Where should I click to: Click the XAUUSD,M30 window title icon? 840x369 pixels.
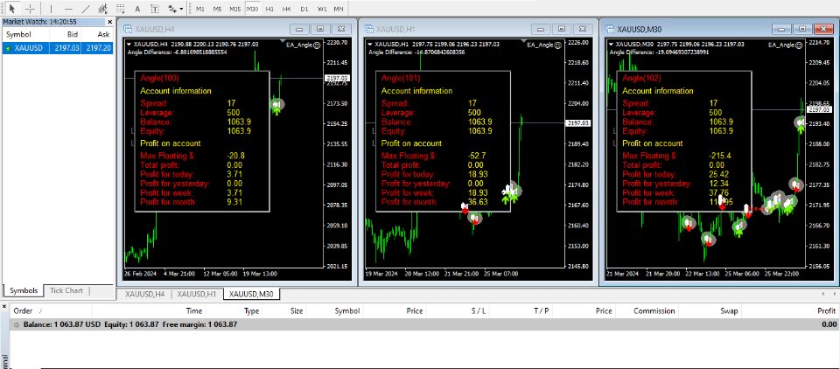pos(610,29)
